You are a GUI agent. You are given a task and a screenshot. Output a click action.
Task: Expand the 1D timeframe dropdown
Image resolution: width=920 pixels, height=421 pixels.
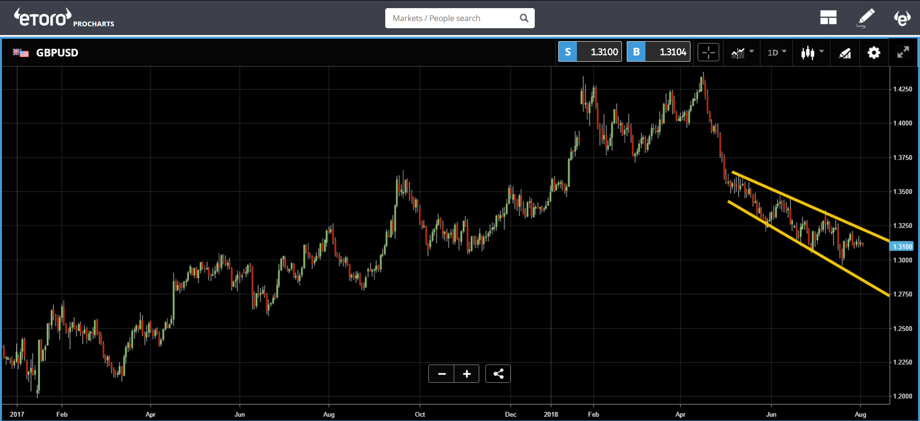pos(777,52)
